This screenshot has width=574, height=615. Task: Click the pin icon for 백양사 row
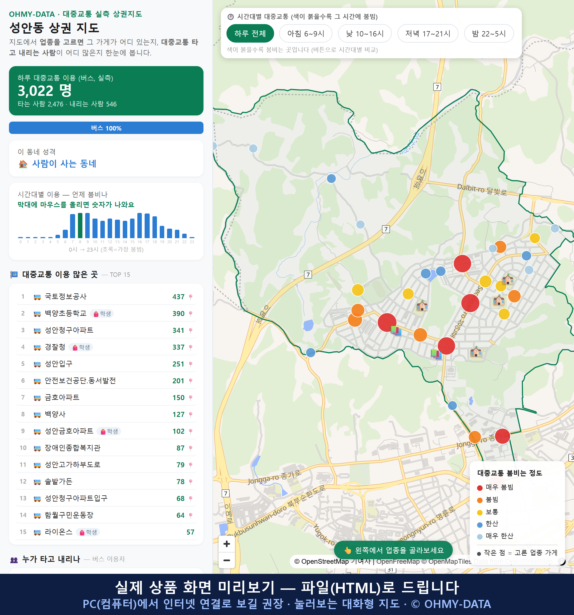click(191, 415)
